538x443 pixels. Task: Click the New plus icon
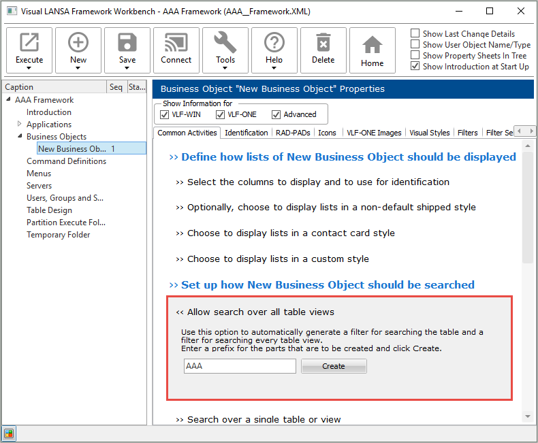(78, 43)
